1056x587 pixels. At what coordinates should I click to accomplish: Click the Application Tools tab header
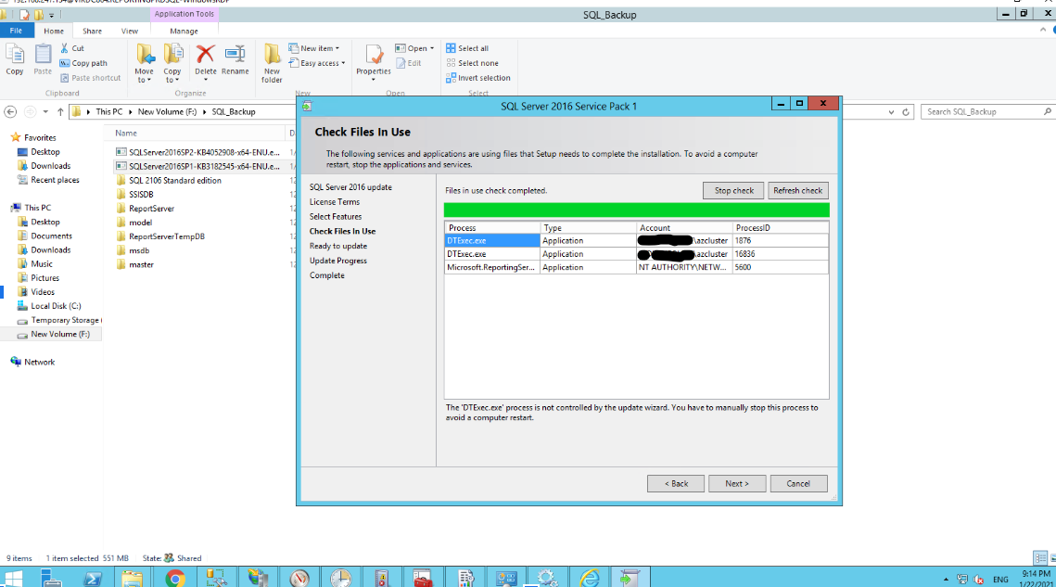click(184, 14)
